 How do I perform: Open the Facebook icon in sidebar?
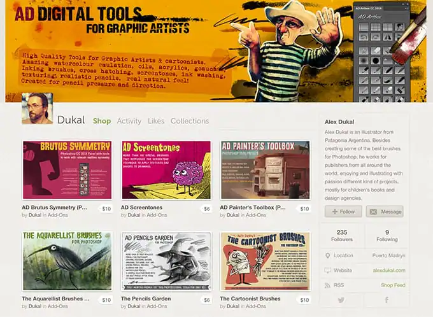[387, 300]
